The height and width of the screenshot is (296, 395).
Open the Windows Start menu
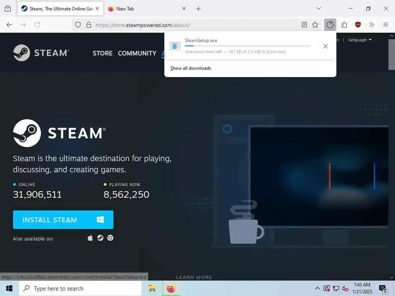pos(9,288)
